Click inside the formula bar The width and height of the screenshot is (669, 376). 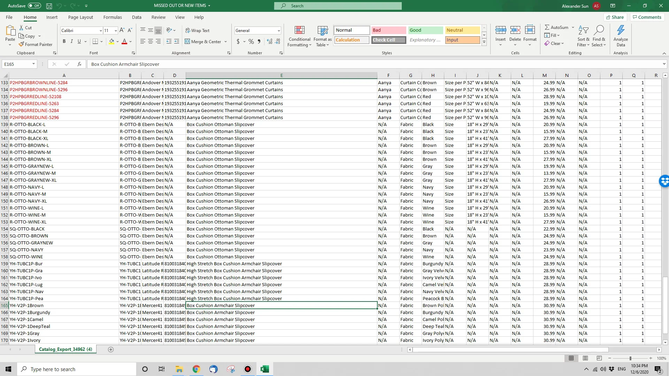[x=244, y=64]
